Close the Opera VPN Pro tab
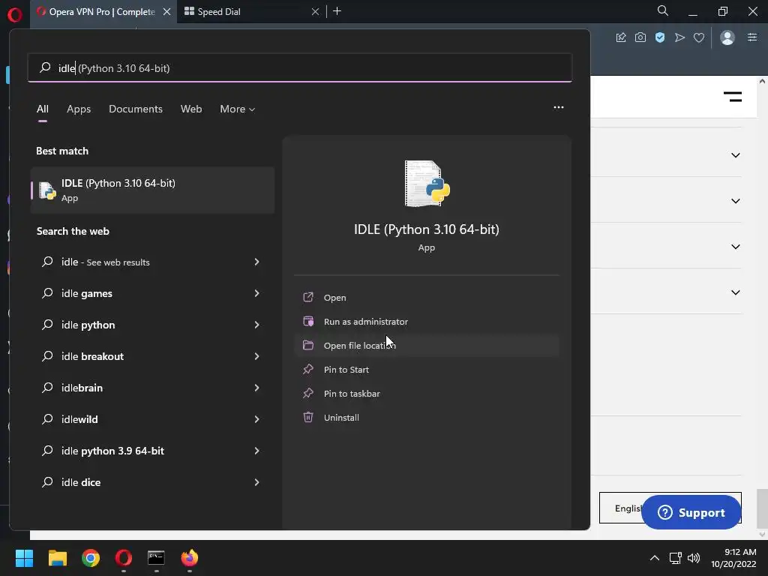This screenshot has height=576, width=768. tap(167, 12)
